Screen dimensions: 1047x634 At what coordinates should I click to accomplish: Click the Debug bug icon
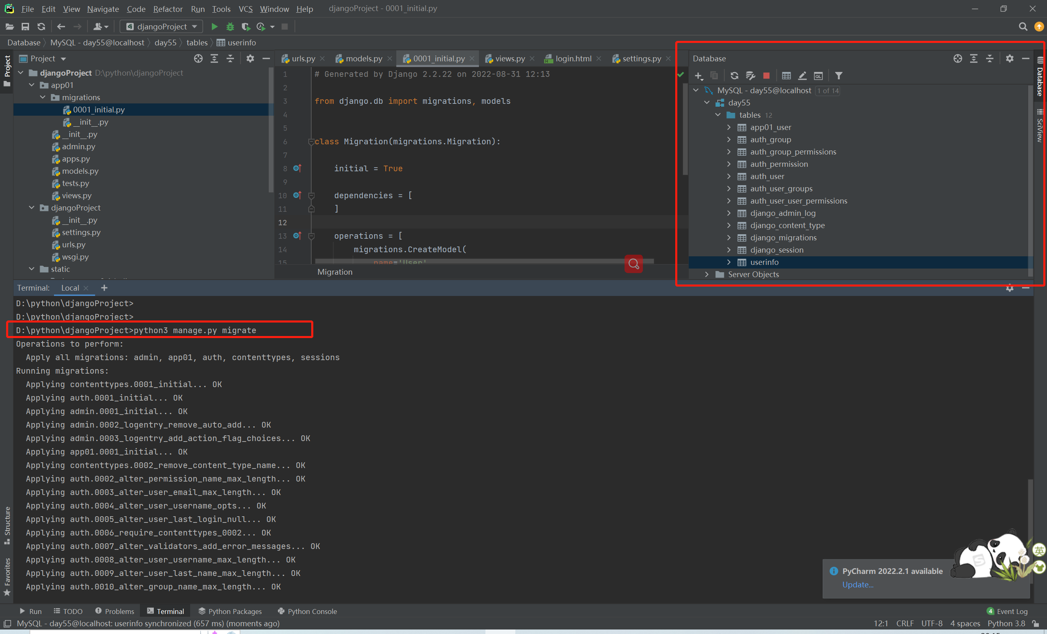(230, 27)
